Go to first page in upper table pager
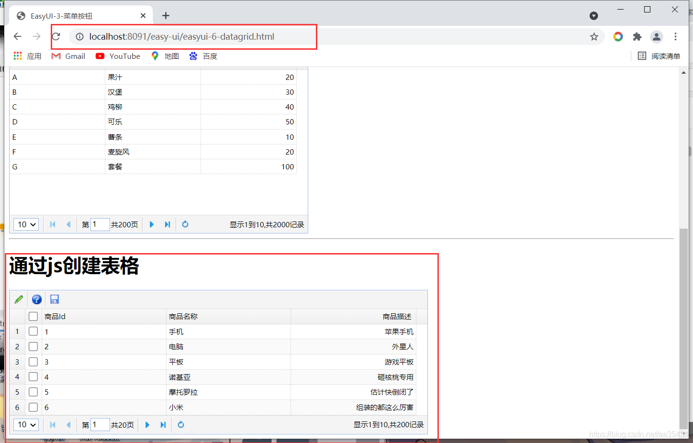Screen dimensions: 693x443 pyautogui.click(x=53, y=224)
